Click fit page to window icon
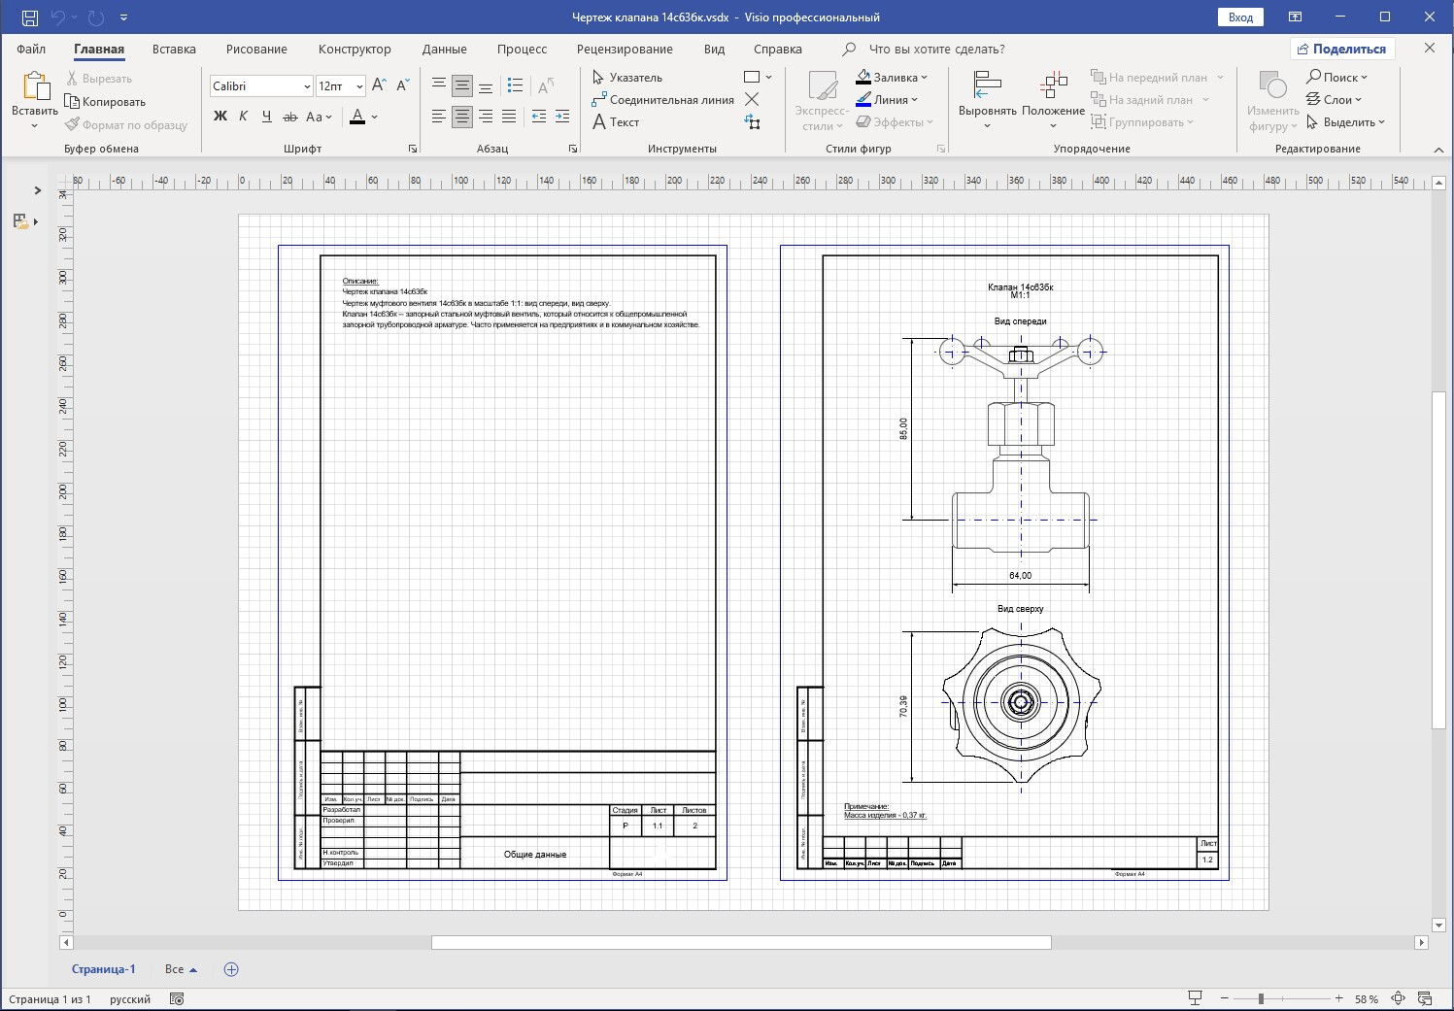The height and width of the screenshot is (1011, 1454). click(x=1398, y=998)
